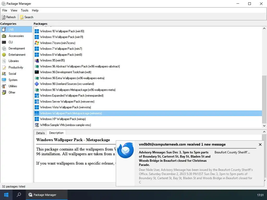This screenshot has height=200, width=267.
Task: Select the Social category icon
Action: pos(4,74)
